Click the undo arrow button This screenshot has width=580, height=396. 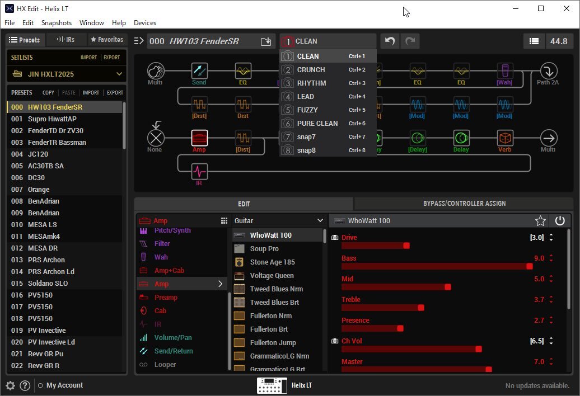tap(390, 41)
